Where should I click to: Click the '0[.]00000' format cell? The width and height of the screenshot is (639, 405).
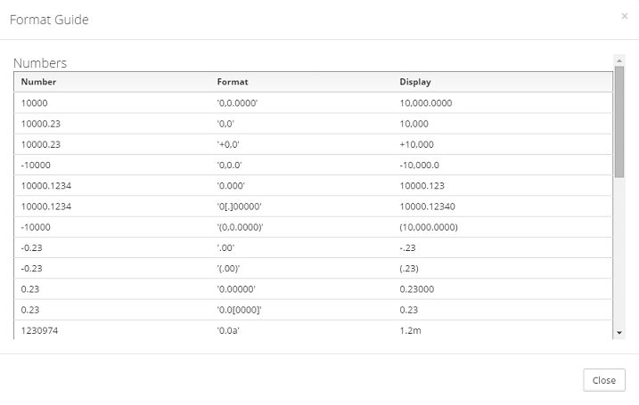tap(239, 207)
